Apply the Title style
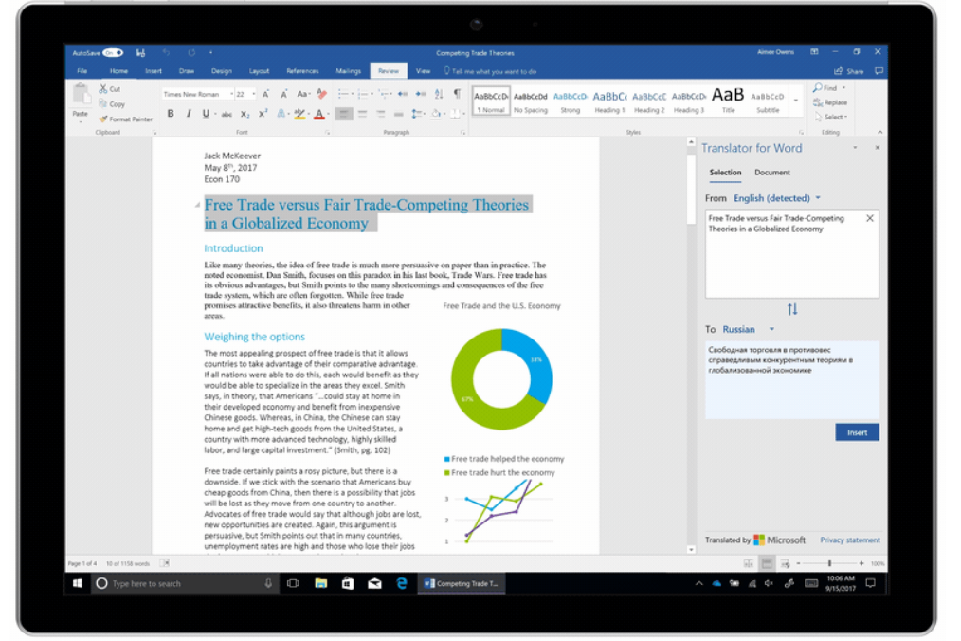The image size is (961, 641). coord(728,101)
